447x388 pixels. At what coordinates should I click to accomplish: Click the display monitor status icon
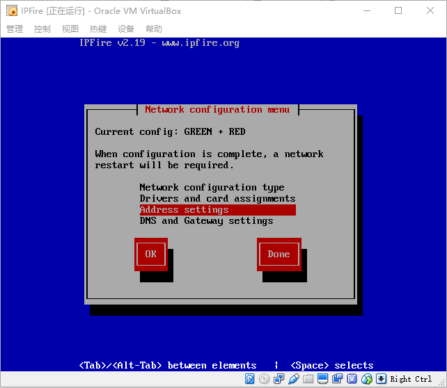322,379
